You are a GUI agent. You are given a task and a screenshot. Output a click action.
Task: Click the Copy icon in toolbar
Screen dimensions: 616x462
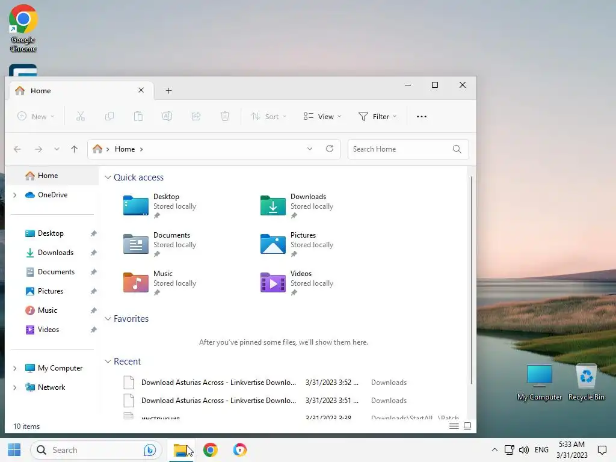click(109, 116)
